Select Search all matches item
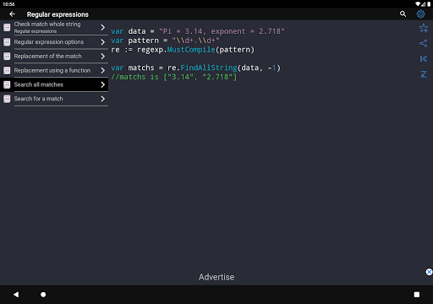Screen dimensions: 433x304 tap(54, 84)
